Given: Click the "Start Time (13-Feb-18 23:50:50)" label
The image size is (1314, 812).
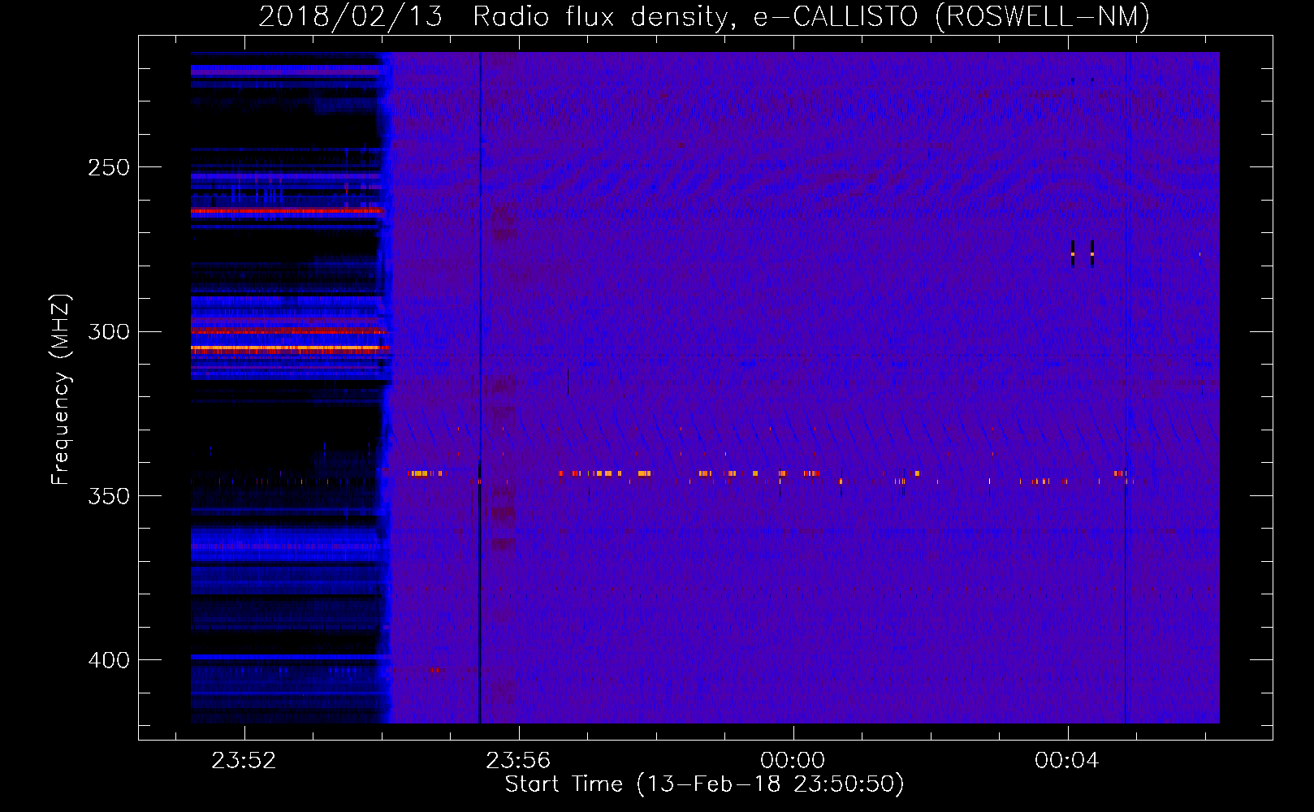Looking at the screenshot, I should pos(704,784).
